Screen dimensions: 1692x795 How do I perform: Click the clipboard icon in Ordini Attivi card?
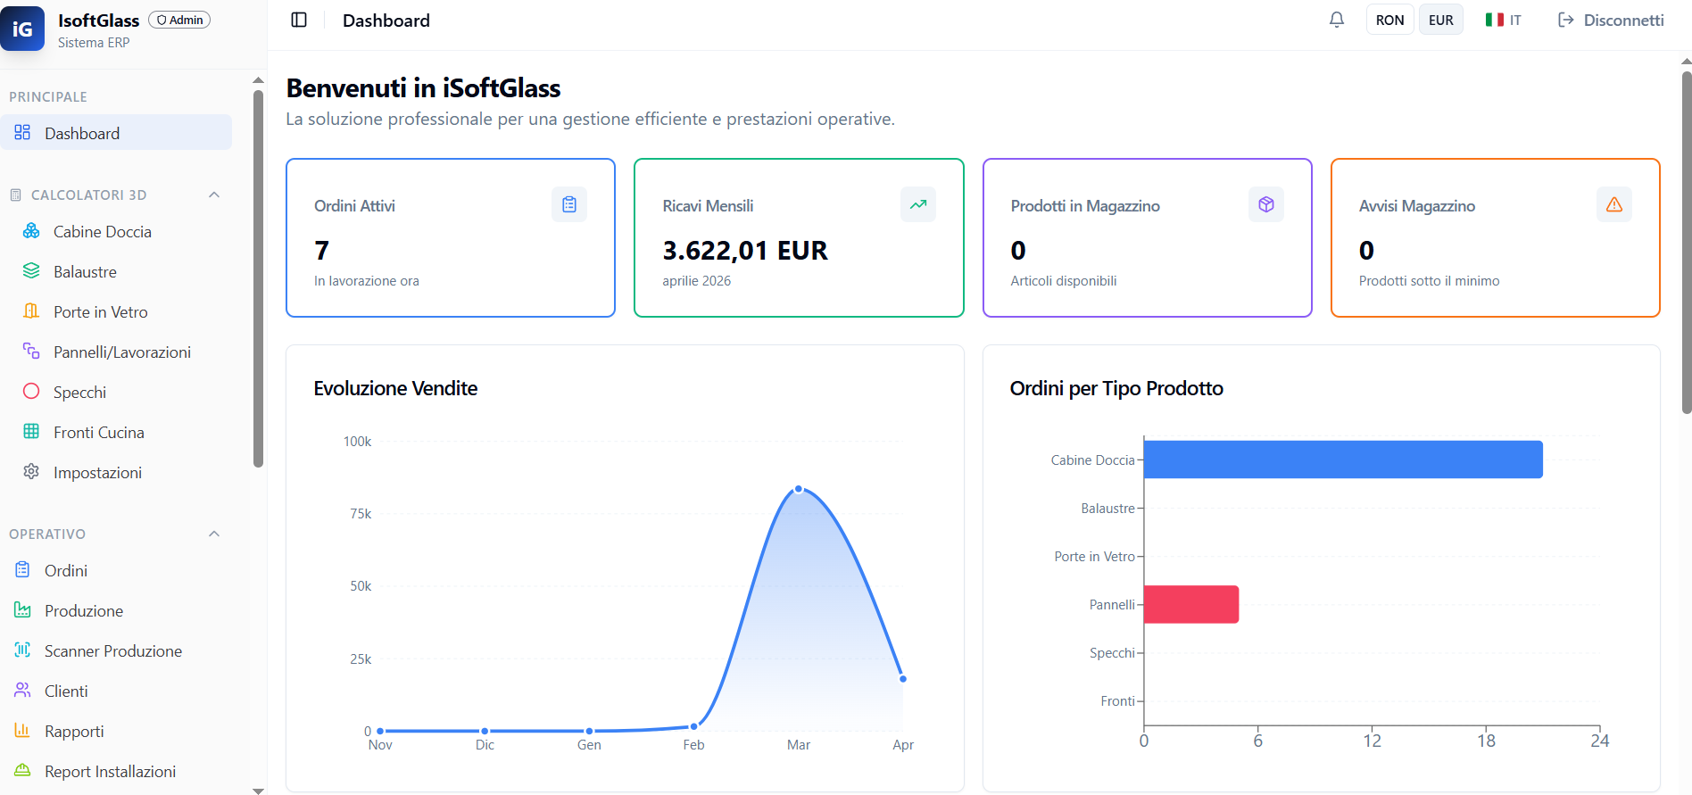[x=568, y=205]
